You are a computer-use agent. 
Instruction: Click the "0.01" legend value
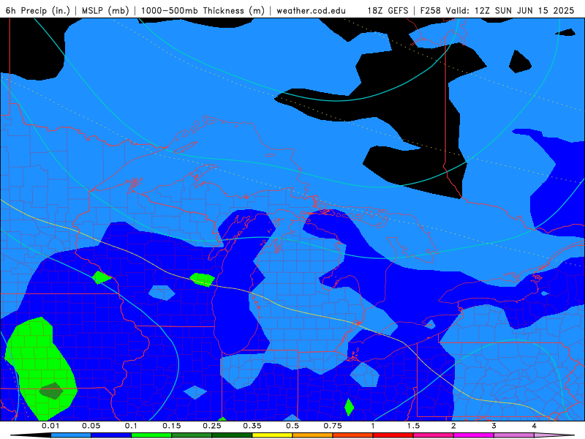coord(50,426)
